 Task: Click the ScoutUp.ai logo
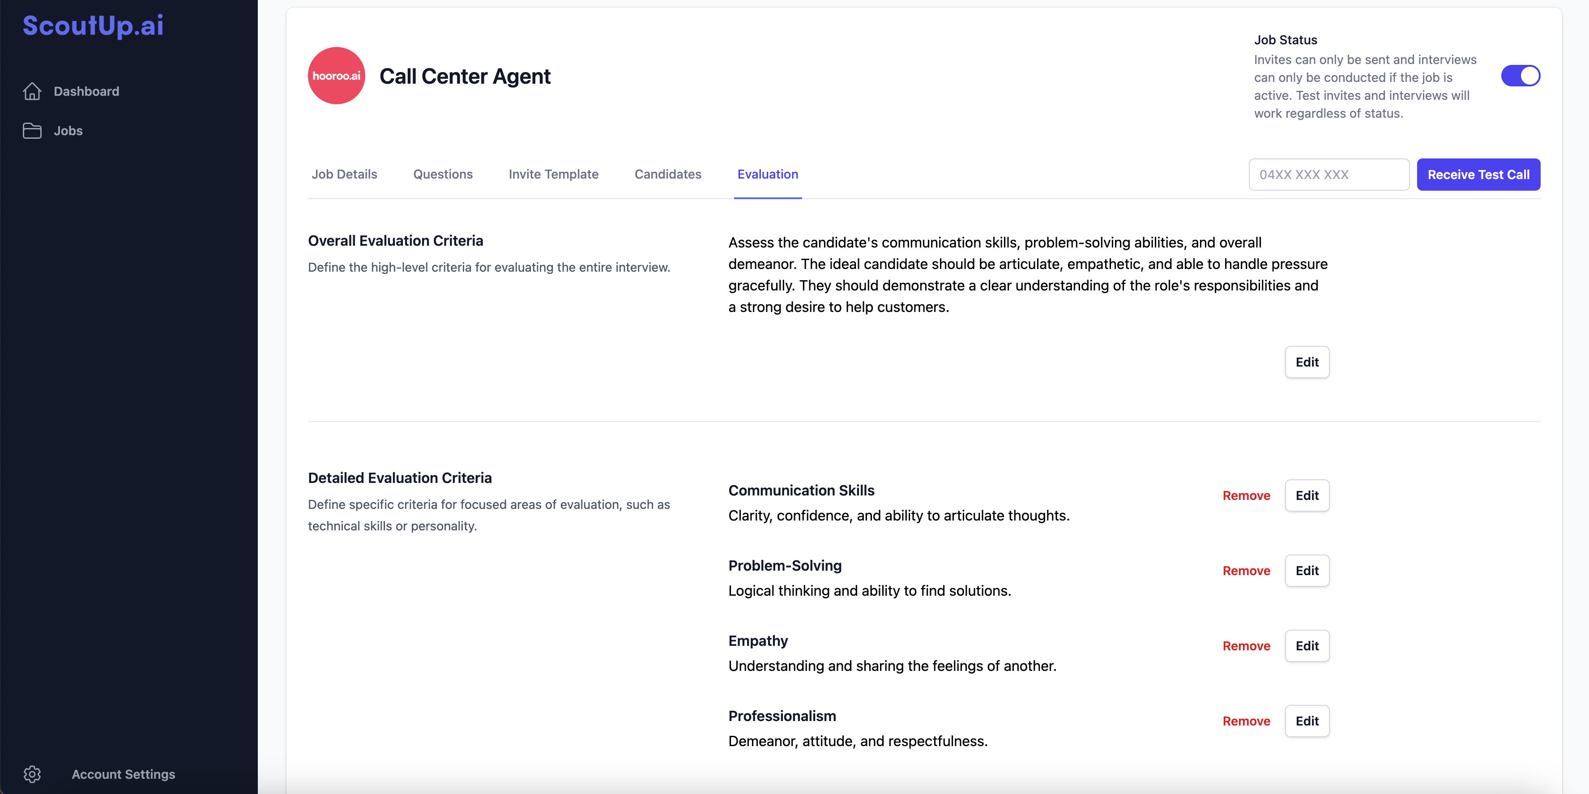coord(93,26)
